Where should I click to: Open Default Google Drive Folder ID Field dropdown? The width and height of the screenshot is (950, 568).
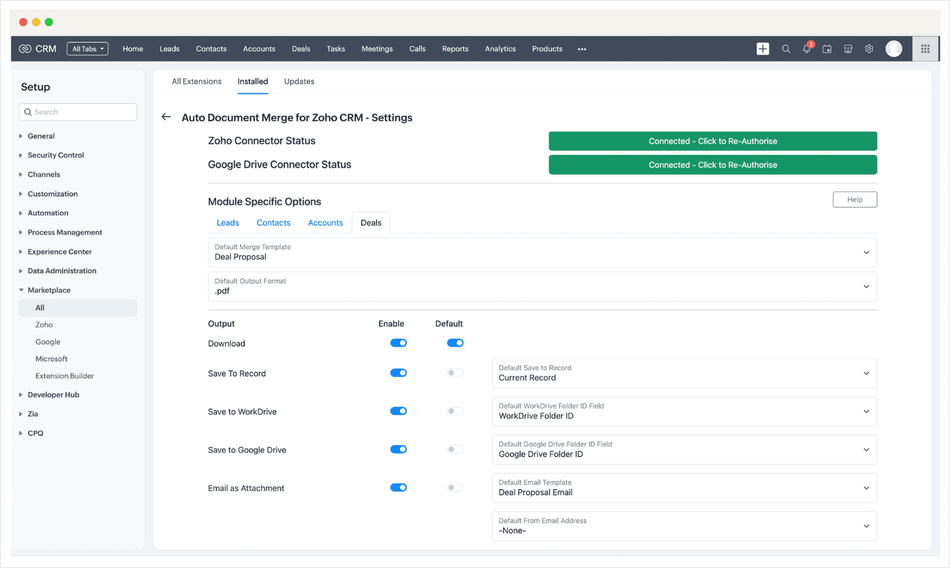(684, 450)
